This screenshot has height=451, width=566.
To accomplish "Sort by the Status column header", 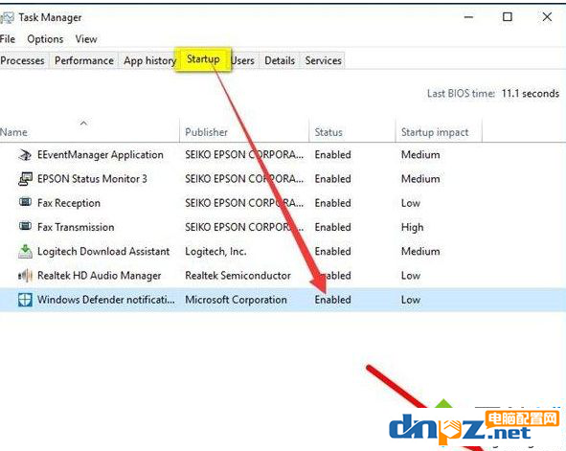I will [352, 132].
